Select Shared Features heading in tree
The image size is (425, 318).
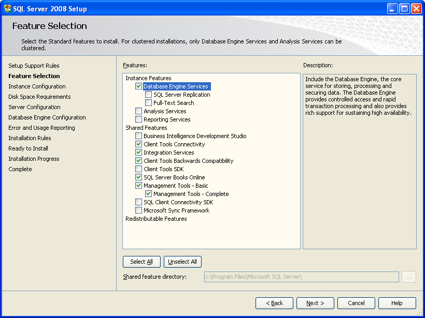point(146,128)
